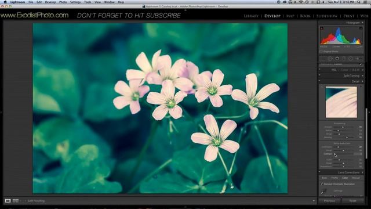371x209 pixels.
Task: Toggle Remove Chromatic Aberration checkbox
Action: click(x=322, y=184)
